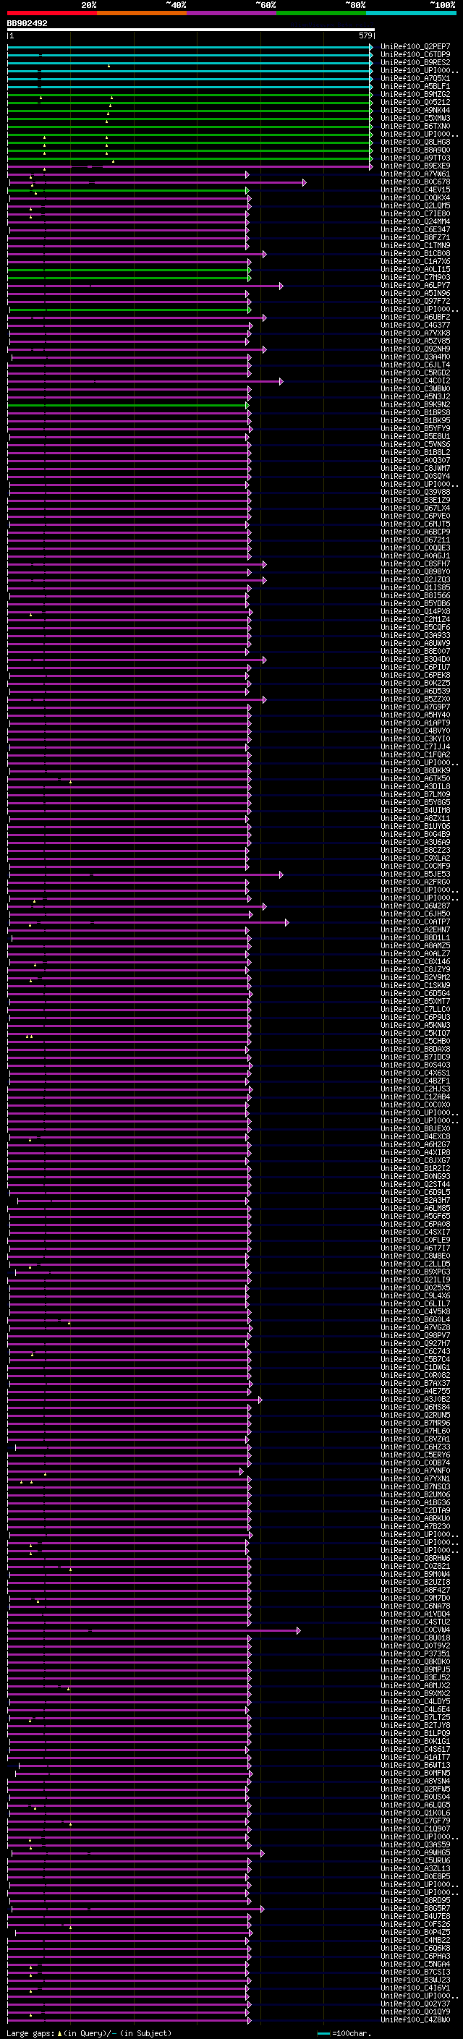Screen dimensions: 463x2039
Task: Click the cyan alignment bar for UniRef100_Q2PEP7
Action: pyautogui.click(x=188, y=47)
